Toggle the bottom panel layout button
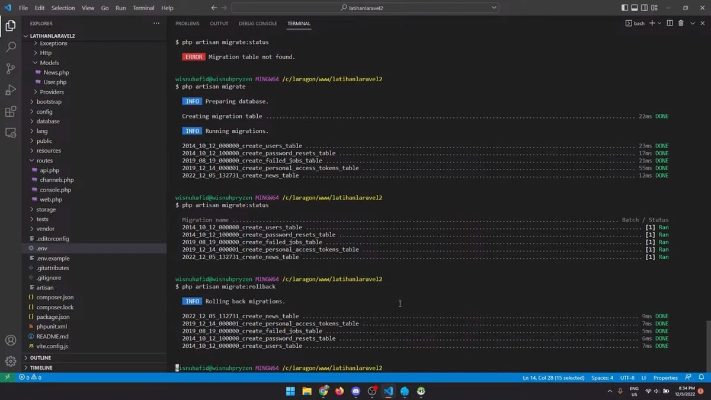 click(634, 8)
